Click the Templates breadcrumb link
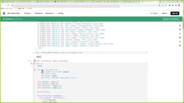184x103 pixels. (x=9, y=19)
